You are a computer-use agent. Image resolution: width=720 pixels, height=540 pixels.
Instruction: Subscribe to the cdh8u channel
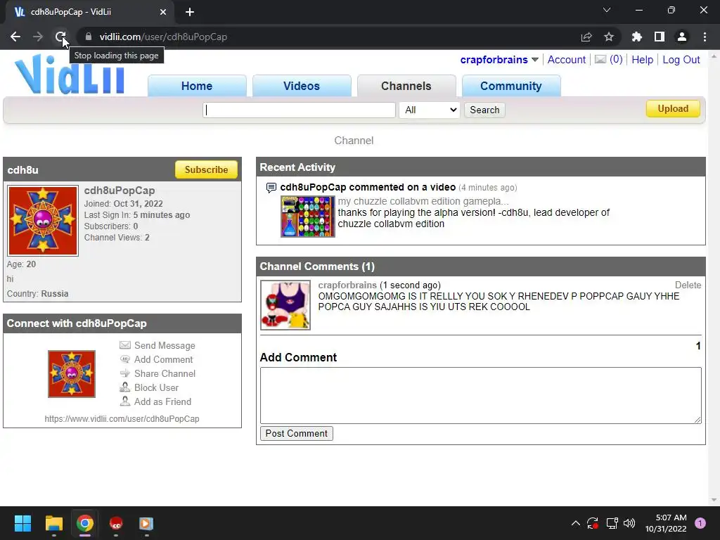pyautogui.click(x=206, y=169)
